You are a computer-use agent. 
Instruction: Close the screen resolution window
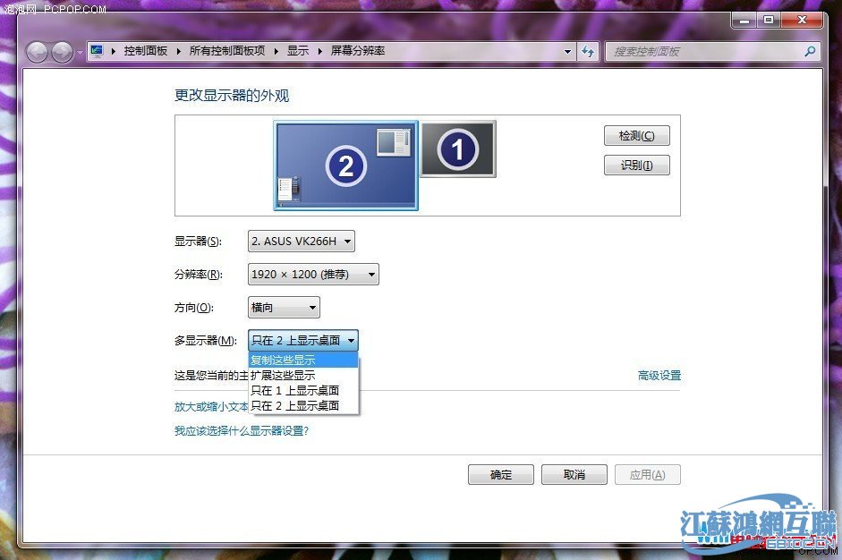(803, 21)
